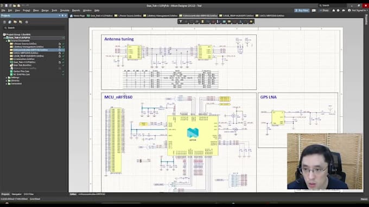Viewport: 369px width, 207px height.
Task: Switch to the 5.MCU NRF52840.SchDoc tab
Action: [270, 16]
